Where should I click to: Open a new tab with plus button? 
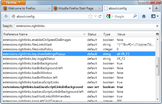coord(156,8)
